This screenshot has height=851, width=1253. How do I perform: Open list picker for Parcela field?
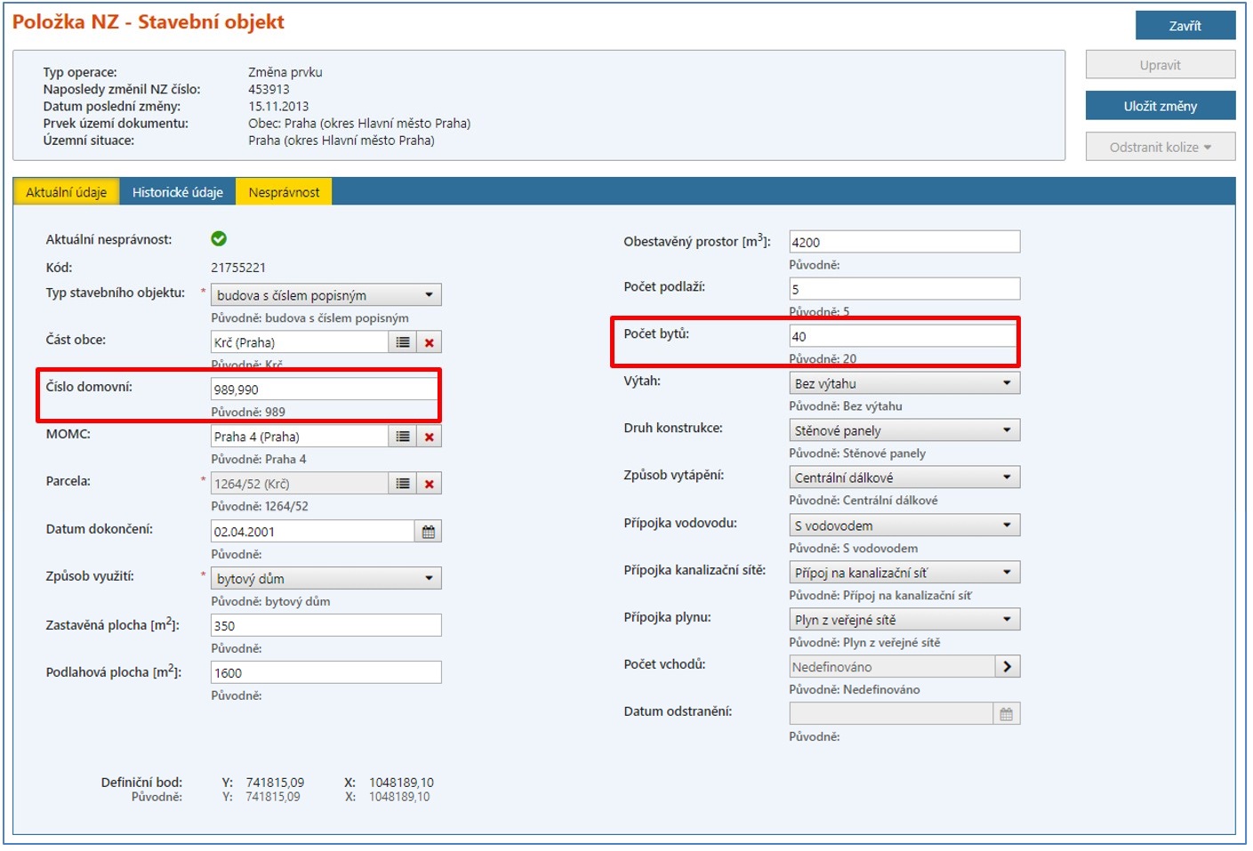point(403,484)
